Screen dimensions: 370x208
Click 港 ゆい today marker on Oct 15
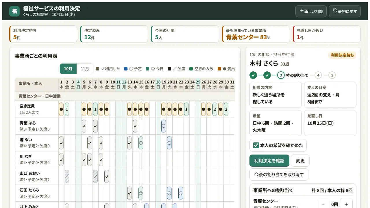tap(141, 143)
